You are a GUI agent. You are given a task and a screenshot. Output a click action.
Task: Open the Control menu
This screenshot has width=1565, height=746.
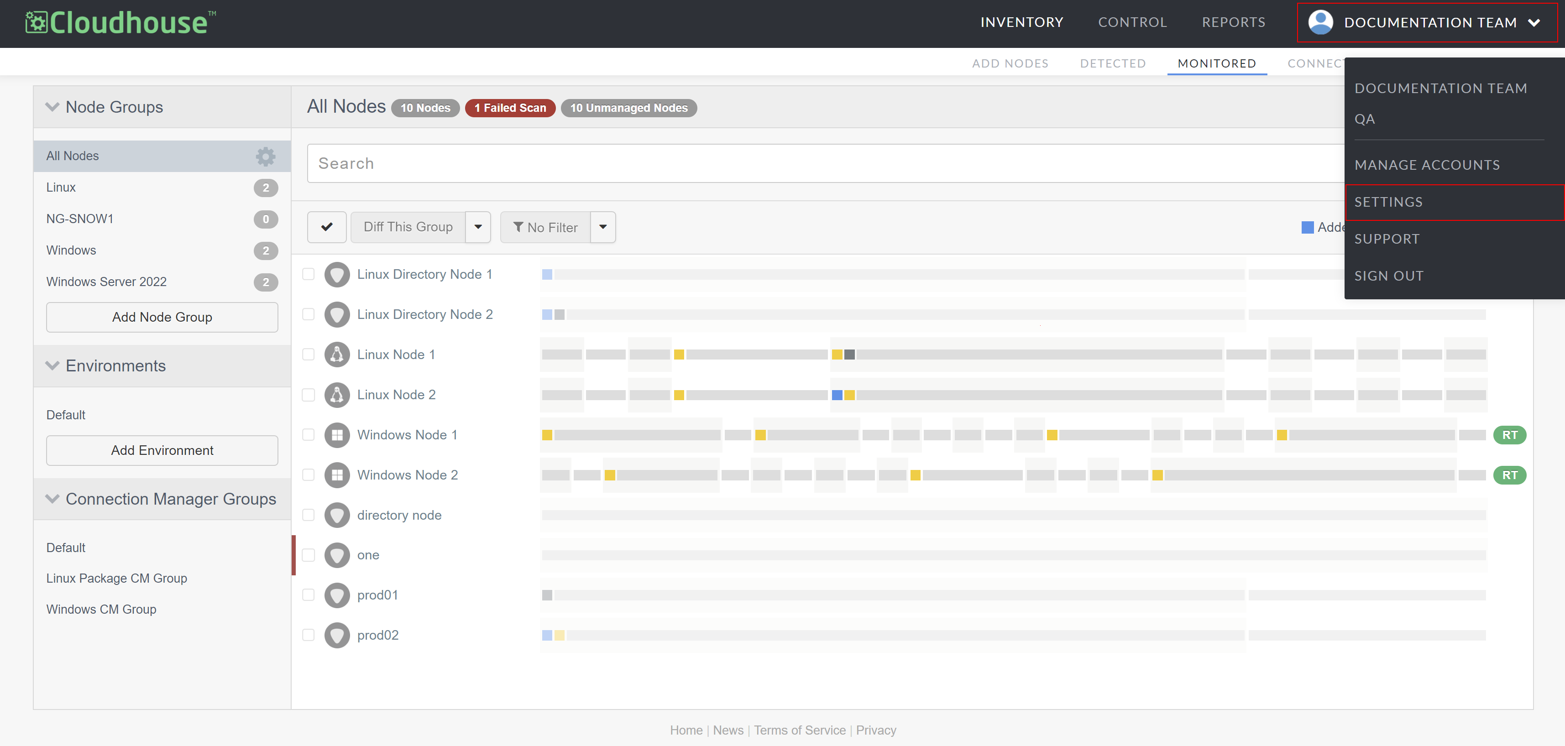[1132, 22]
